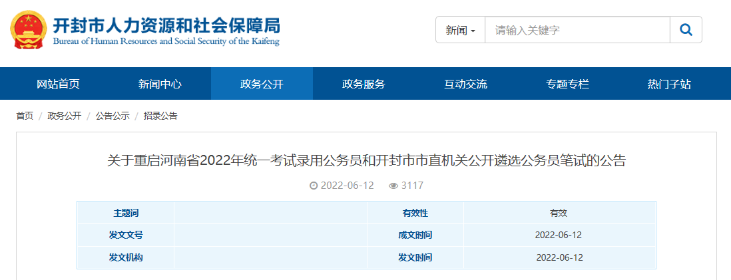Click the national emblem logo
Screen dimensions: 731x280
pyautogui.click(x=28, y=30)
